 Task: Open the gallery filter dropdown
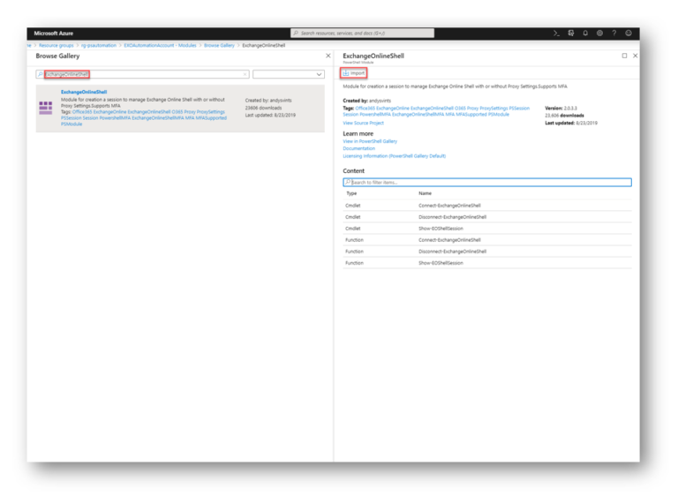point(289,74)
